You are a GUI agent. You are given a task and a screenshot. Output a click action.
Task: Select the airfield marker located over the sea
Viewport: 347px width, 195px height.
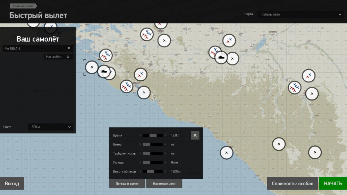(x=226, y=152)
